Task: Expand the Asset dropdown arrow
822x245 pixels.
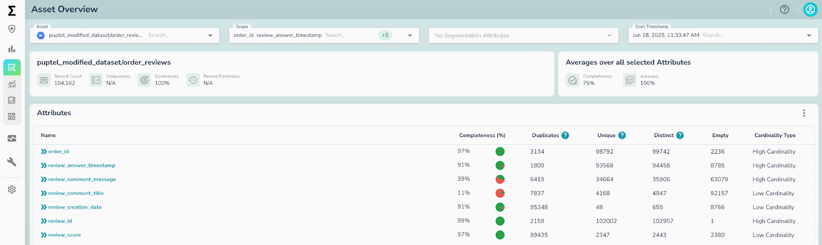Action: pyautogui.click(x=210, y=35)
